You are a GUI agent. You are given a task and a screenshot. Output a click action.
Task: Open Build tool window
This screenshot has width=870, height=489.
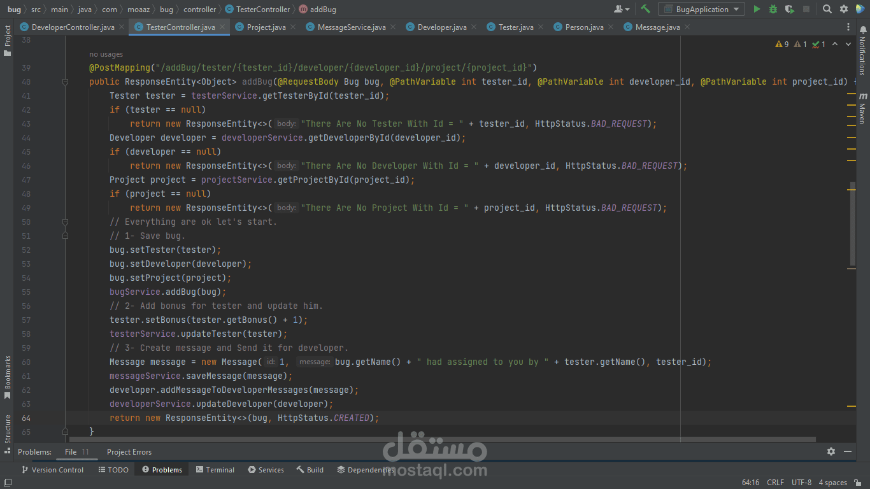(310, 470)
